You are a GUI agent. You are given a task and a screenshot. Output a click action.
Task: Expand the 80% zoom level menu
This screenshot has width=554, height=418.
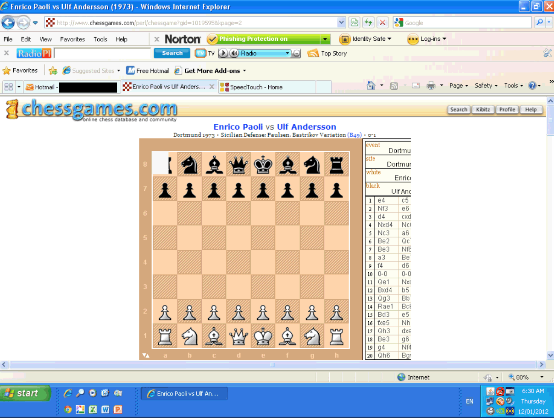point(542,377)
